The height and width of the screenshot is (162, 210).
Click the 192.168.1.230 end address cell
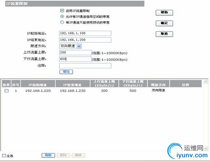click(x=73, y=91)
